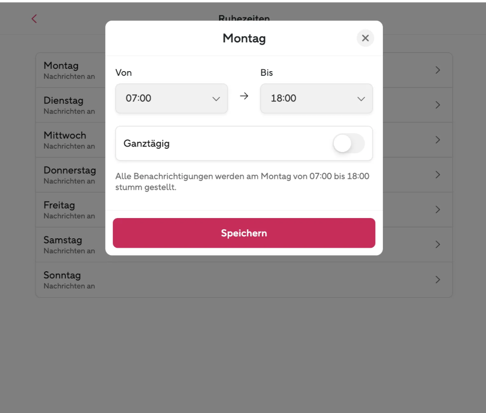486x413 pixels.
Task: Click the arrow icon between Von and Bis
Action: [244, 96]
